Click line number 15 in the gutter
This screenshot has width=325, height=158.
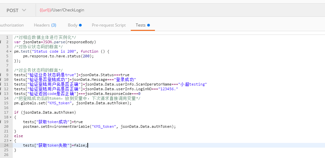(7, 103)
